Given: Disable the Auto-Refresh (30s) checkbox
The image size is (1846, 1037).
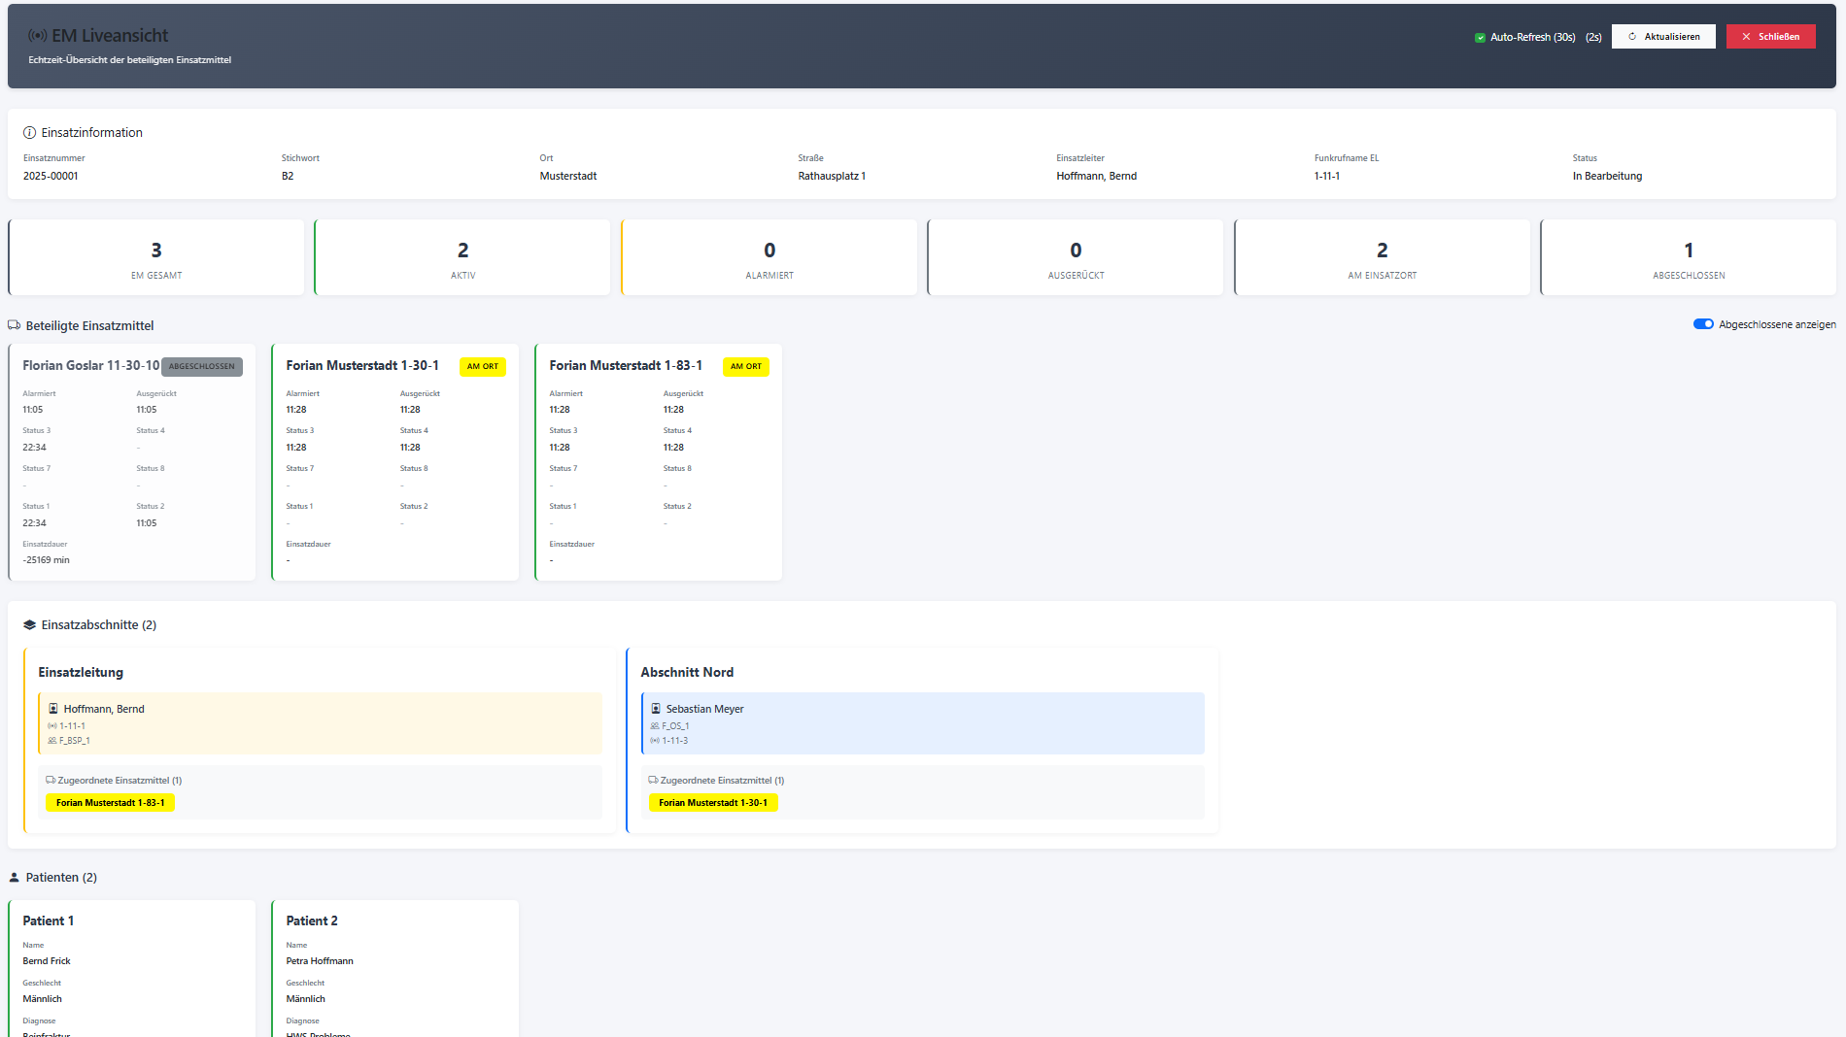Looking at the screenshot, I should (x=1480, y=38).
